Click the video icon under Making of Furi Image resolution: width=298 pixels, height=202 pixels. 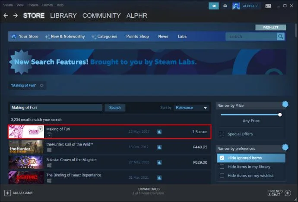pyautogui.click(x=49, y=135)
